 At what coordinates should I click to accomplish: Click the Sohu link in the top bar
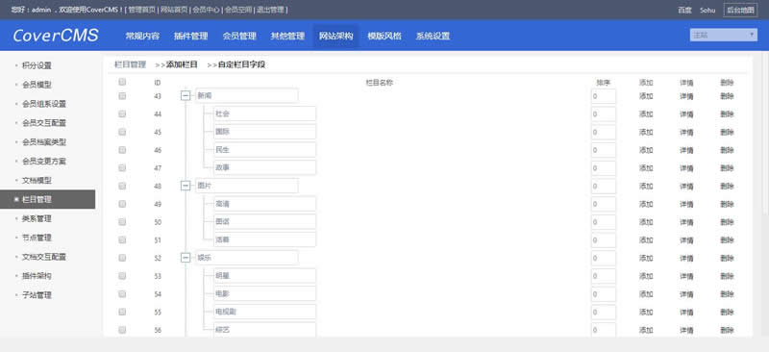click(x=707, y=10)
